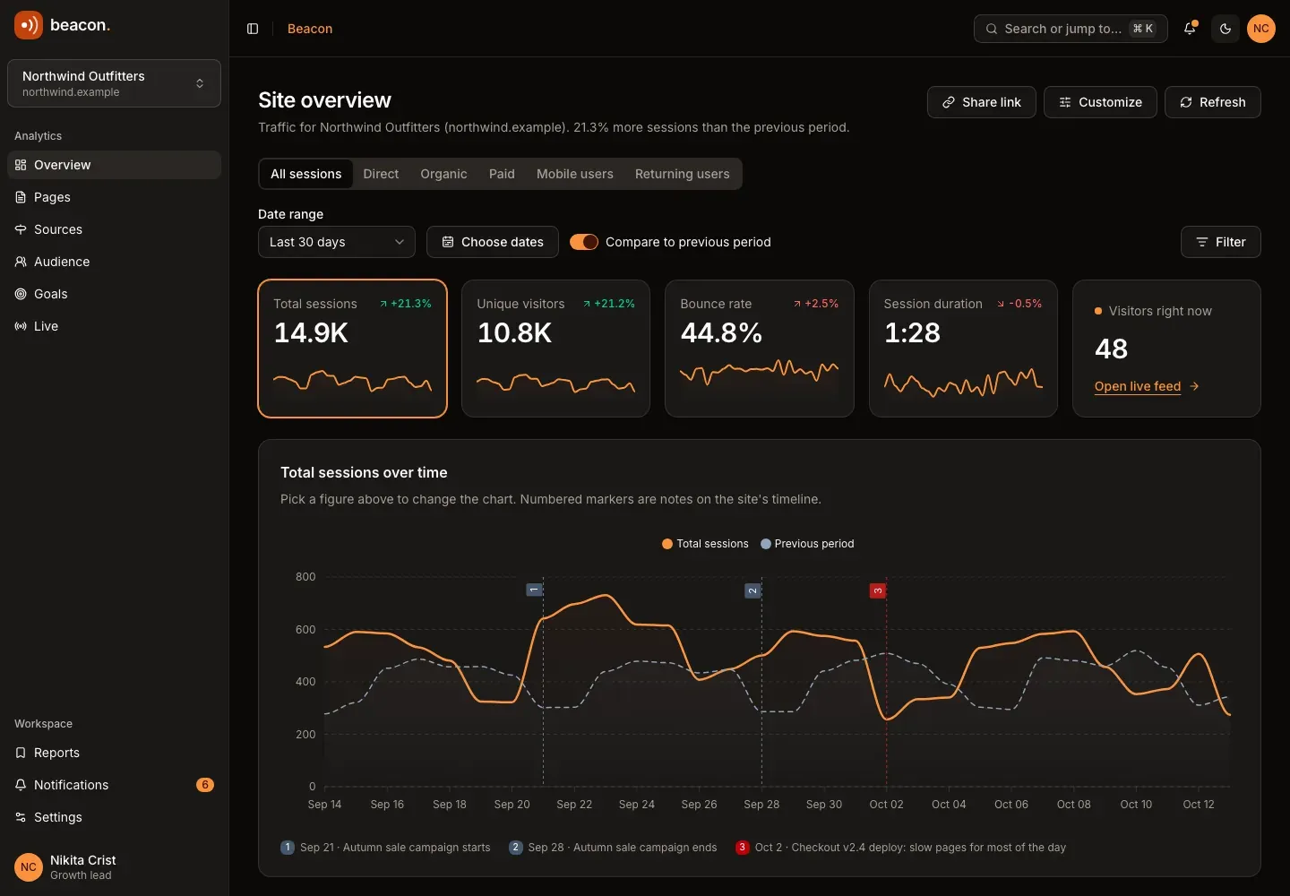Click the Share link button
The height and width of the screenshot is (896, 1290).
click(x=982, y=102)
